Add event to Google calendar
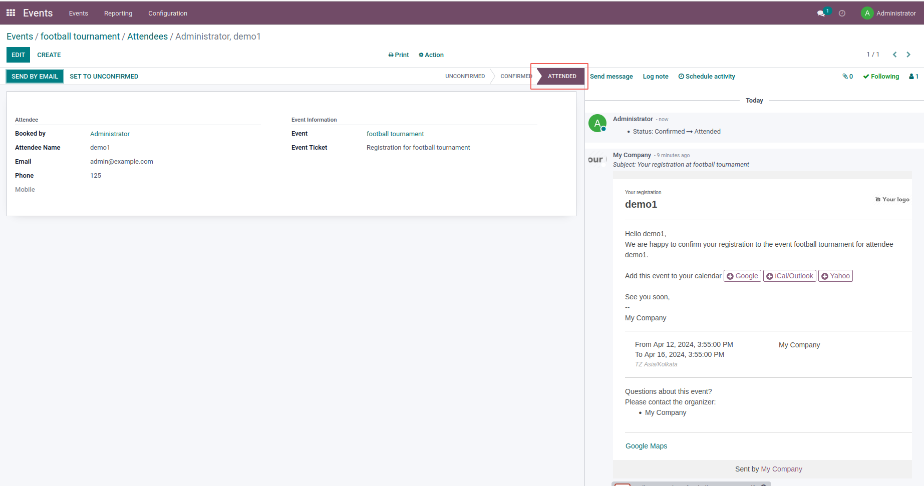Image resolution: width=924 pixels, height=486 pixels. pos(742,276)
